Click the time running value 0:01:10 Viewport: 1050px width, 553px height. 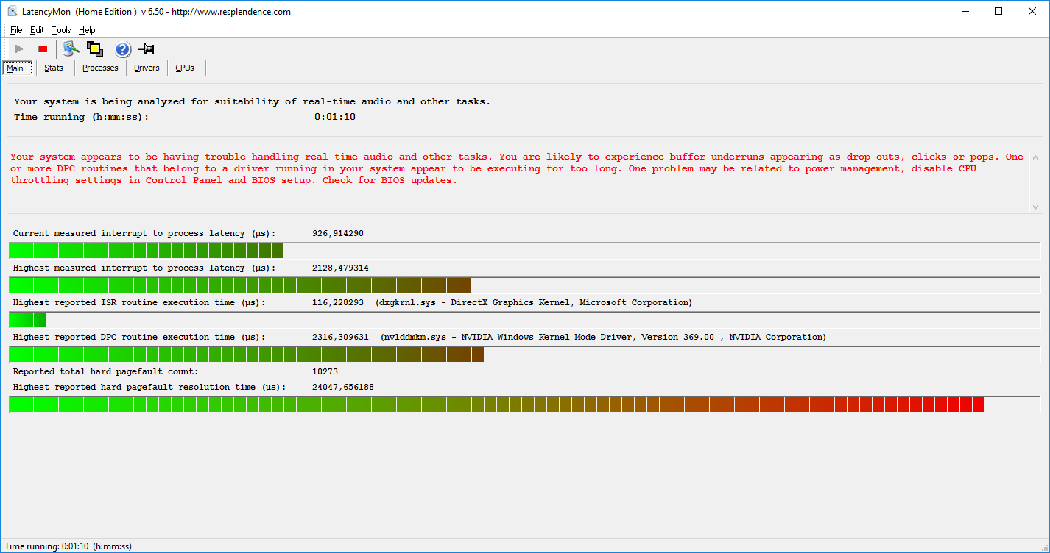[x=335, y=117]
